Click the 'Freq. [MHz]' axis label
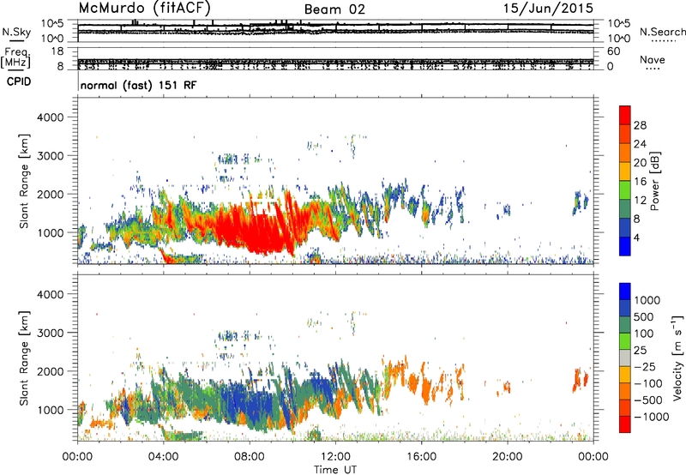686x475 pixels. pos(16,57)
